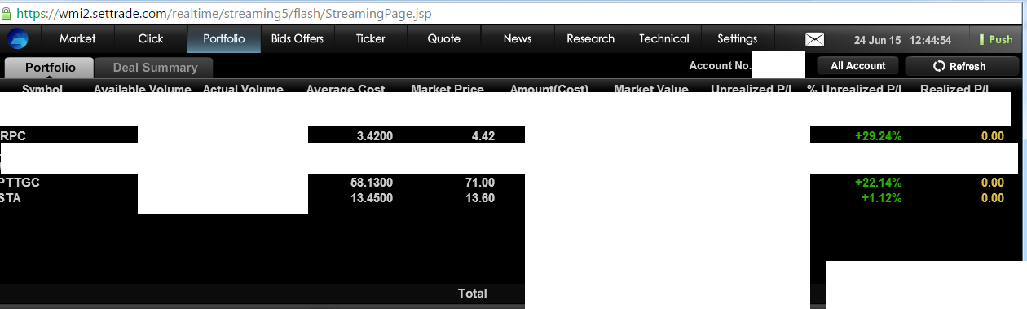Click RPC market price 4.42
Image resolution: width=1027 pixels, height=309 pixels.
click(x=483, y=136)
